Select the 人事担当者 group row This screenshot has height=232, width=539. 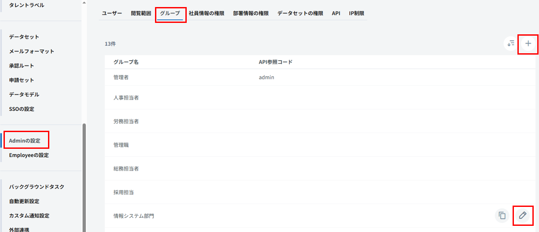[126, 97]
